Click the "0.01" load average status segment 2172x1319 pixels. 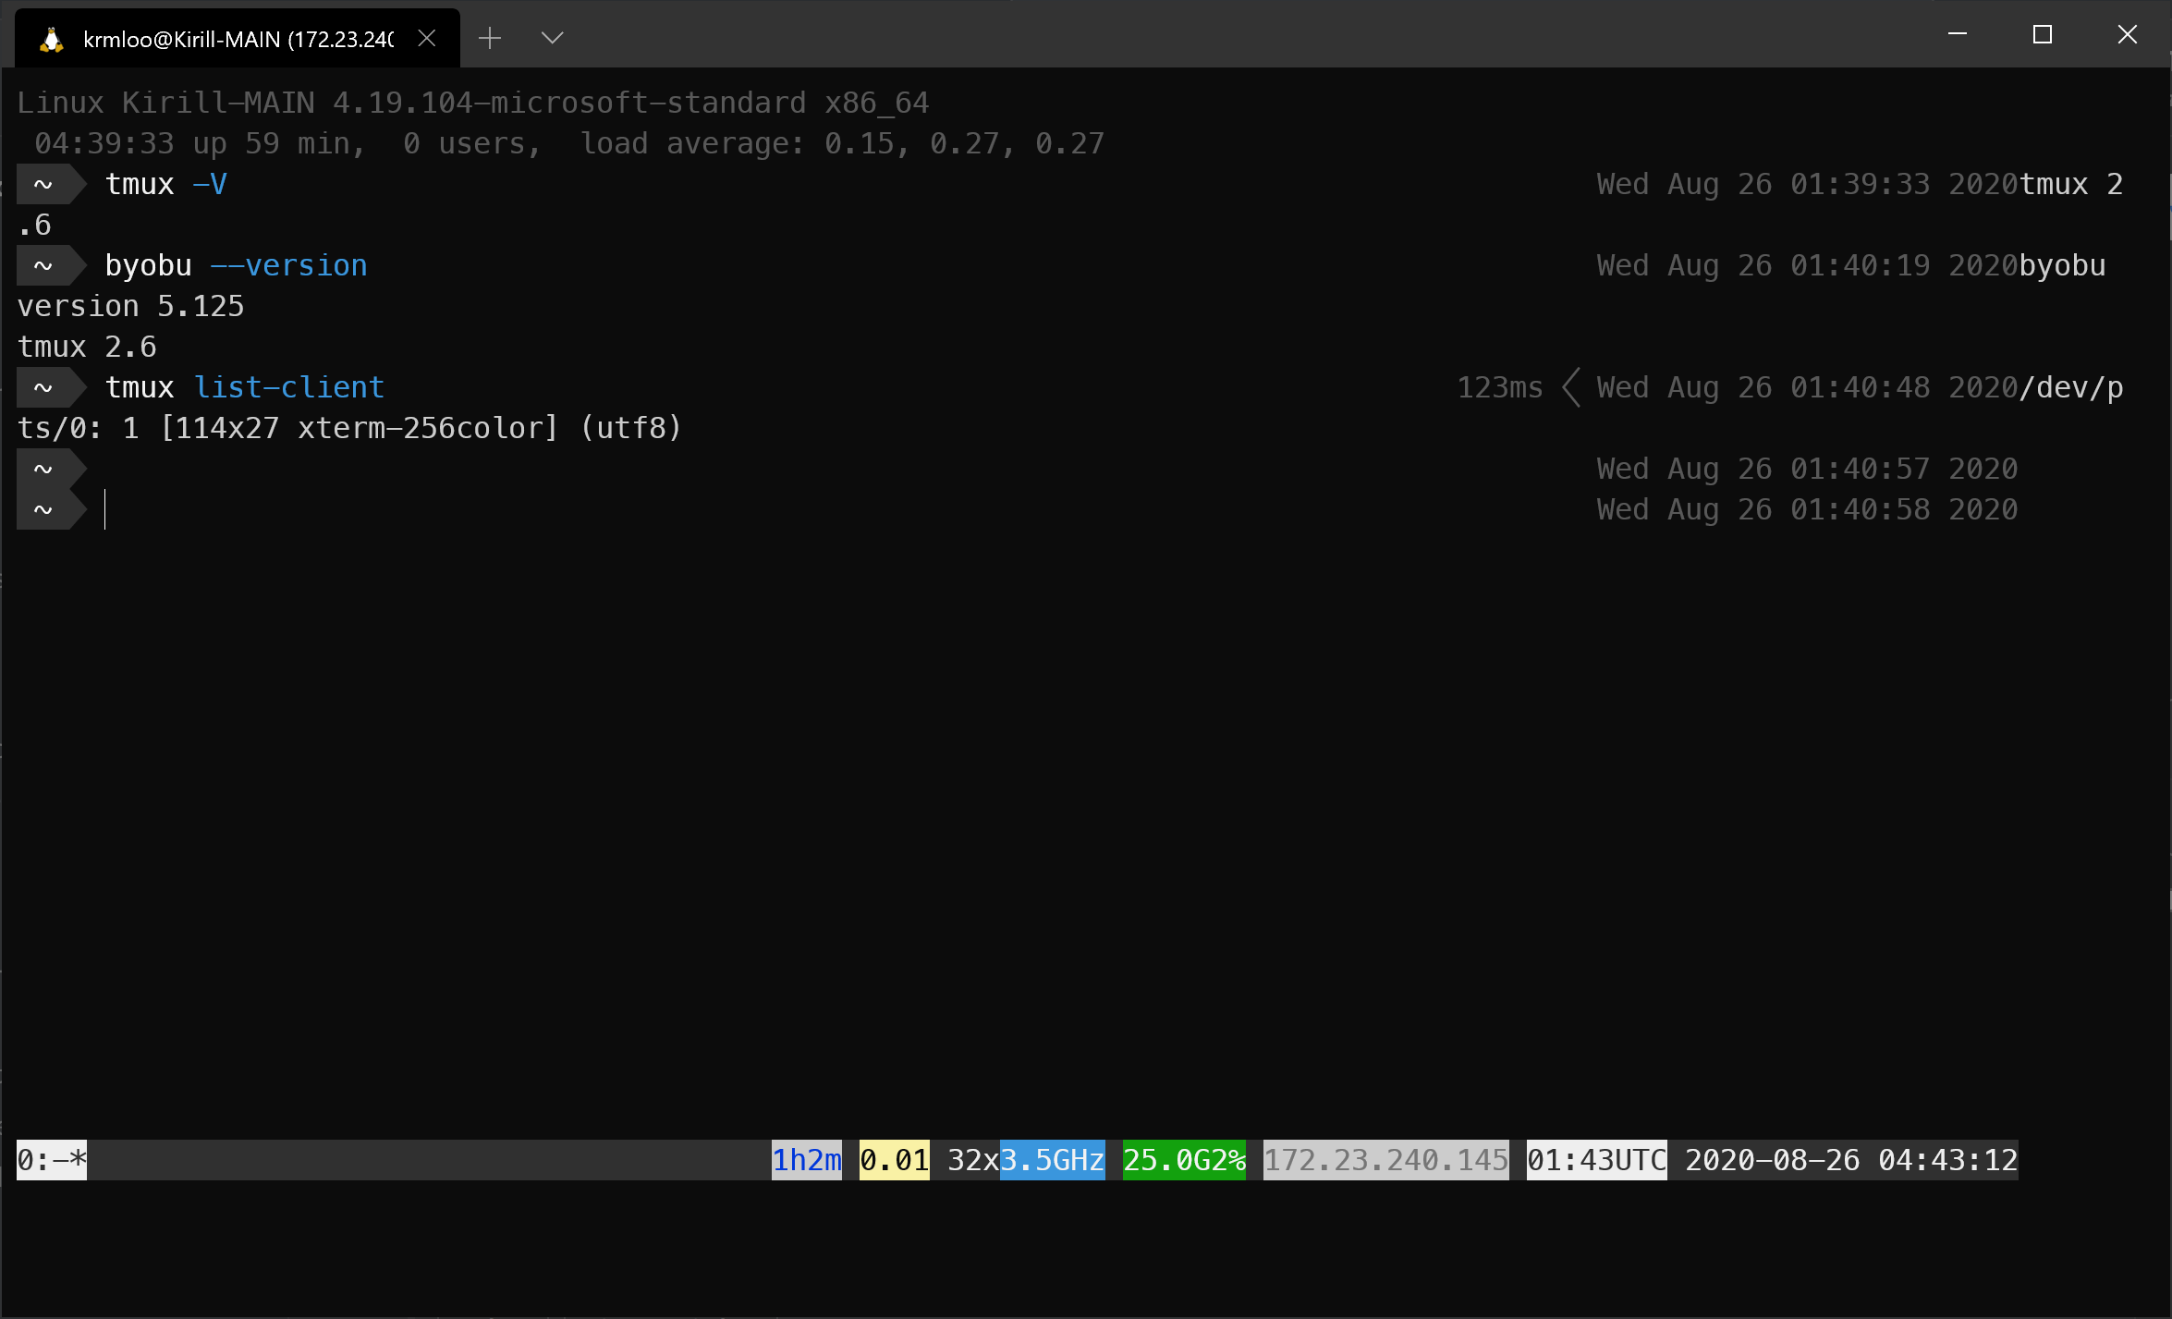click(893, 1160)
